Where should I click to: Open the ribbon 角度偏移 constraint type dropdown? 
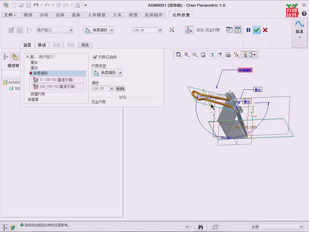click(x=112, y=30)
